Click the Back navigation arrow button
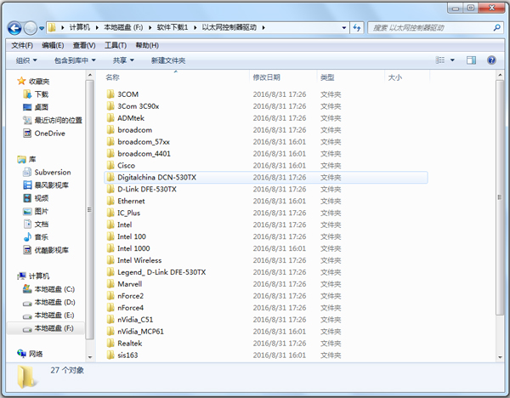 coord(16,27)
